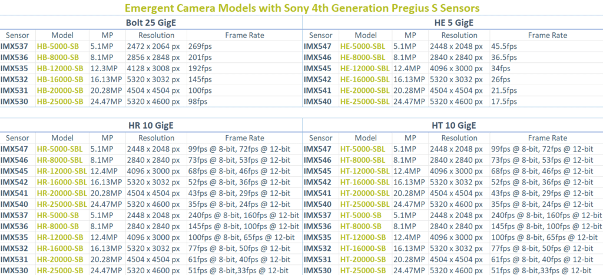Click the HE-20000-SBL model name
603x275 pixels.
[x=365, y=90]
